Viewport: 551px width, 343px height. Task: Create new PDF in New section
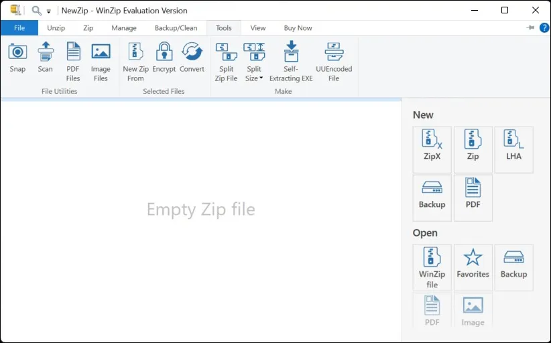point(473,198)
